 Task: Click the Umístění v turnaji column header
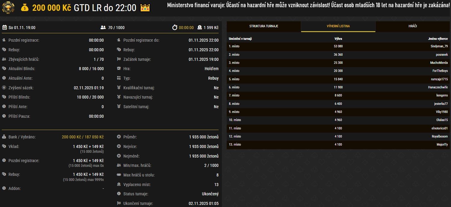(x=240, y=39)
